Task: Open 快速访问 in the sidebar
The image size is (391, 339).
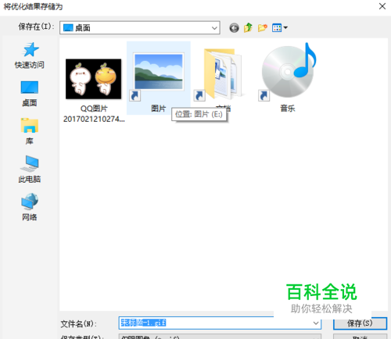Action: (30, 55)
